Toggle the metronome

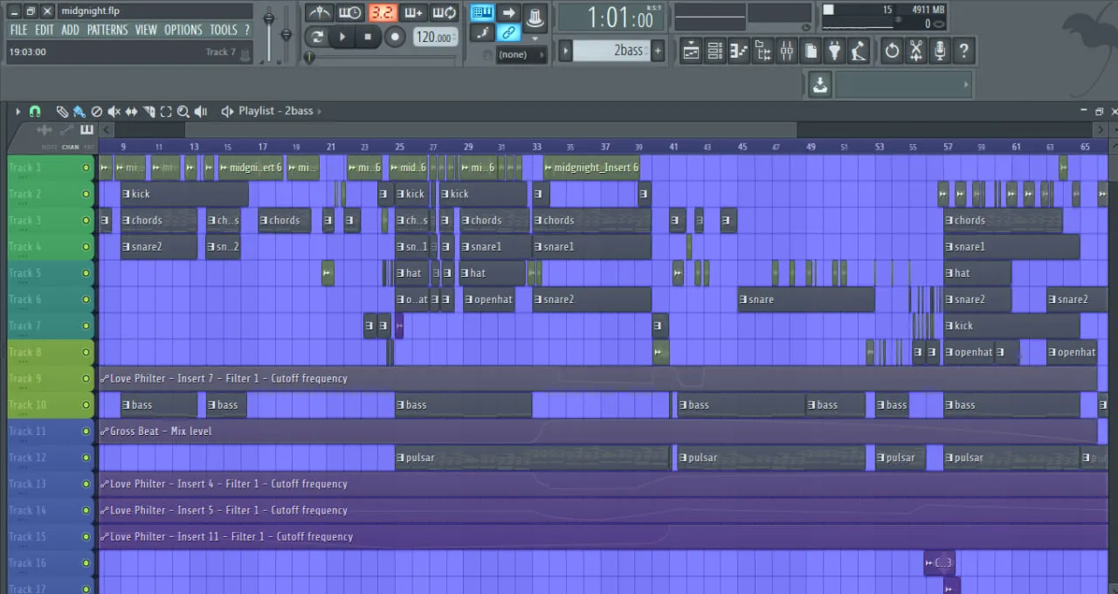pos(320,12)
